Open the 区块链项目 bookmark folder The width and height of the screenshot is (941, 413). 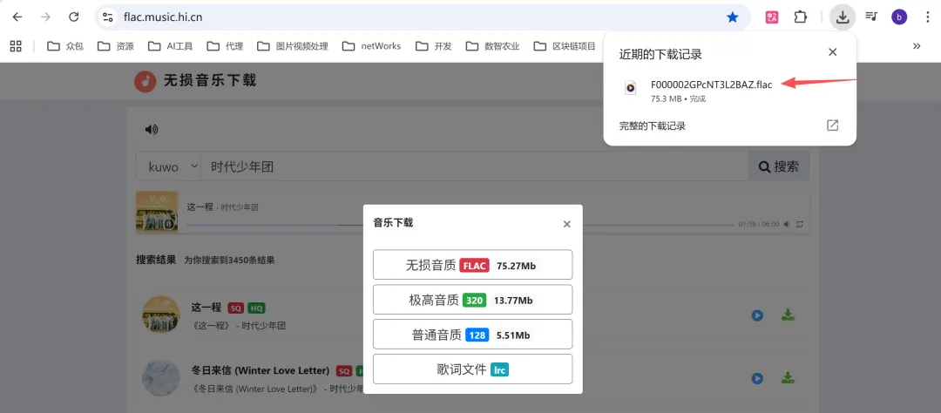pyautogui.click(x=565, y=45)
